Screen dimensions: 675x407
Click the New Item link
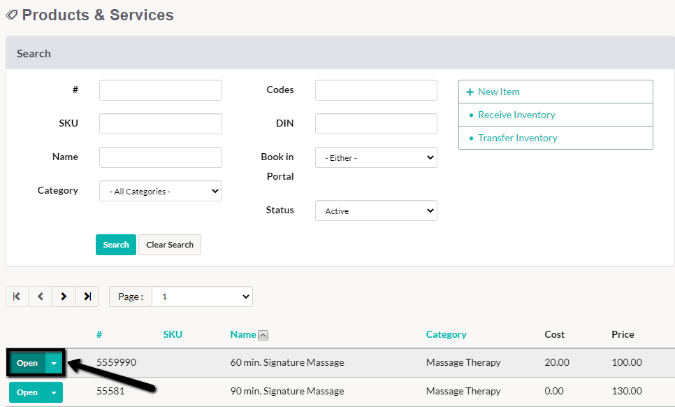[x=499, y=92]
